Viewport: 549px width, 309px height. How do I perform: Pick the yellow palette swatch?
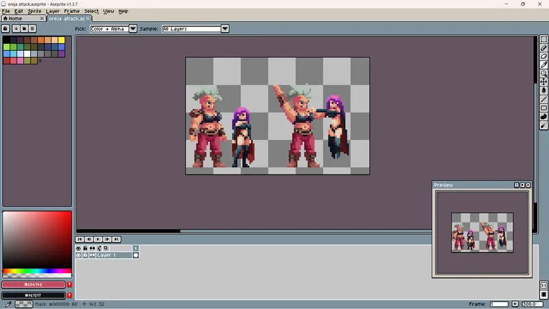point(62,40)
